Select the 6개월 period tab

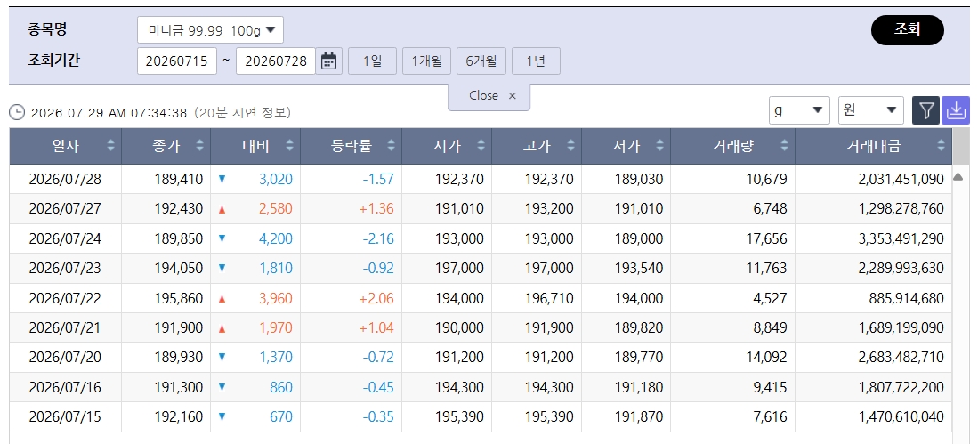(481, 61)
